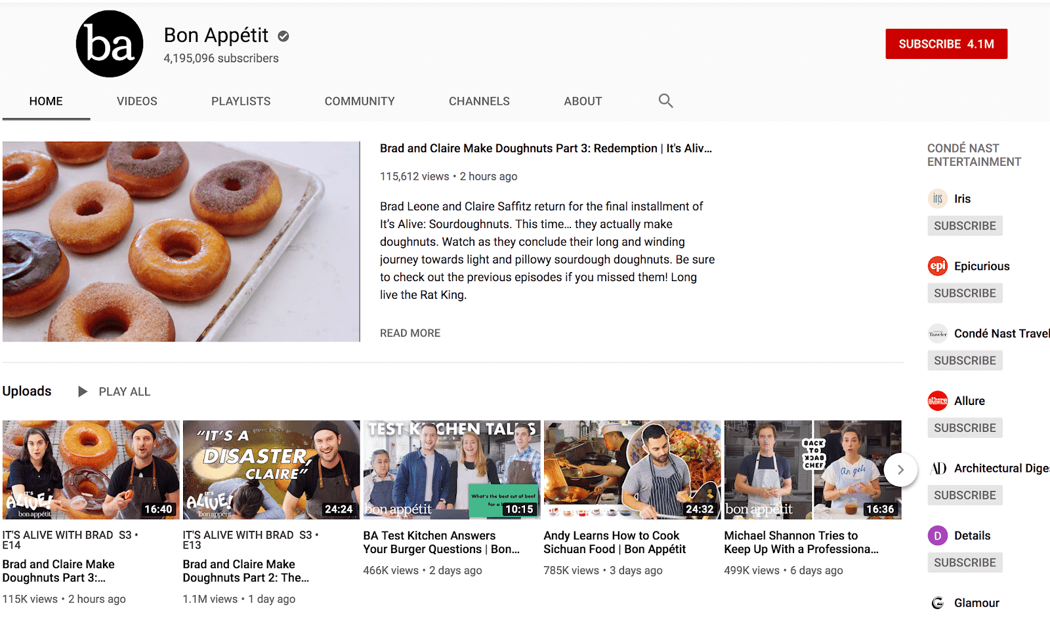Image resolution: width=1050 pixels, height=618 pixels.
Task: Click the Bon Appétit channel logo avatar
Action: point(110,44)
